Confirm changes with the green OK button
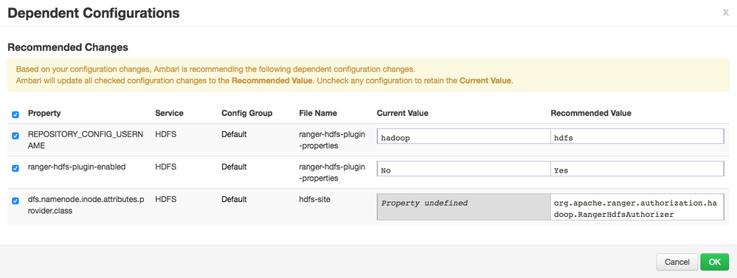 714,262
